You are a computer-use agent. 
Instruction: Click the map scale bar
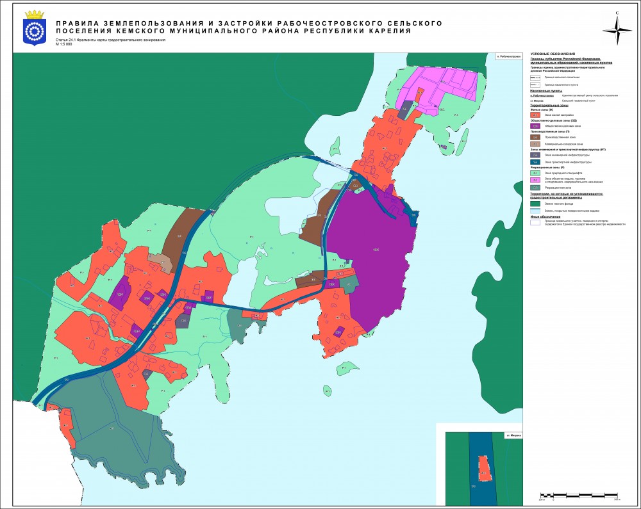click(579, 494)
